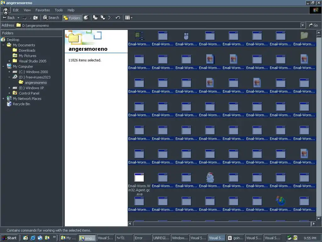Image resolution: width=322 pixels, height=242 pixels.
Task: Click the Move To toolbar icon
Action: click(x=96, y=18)
